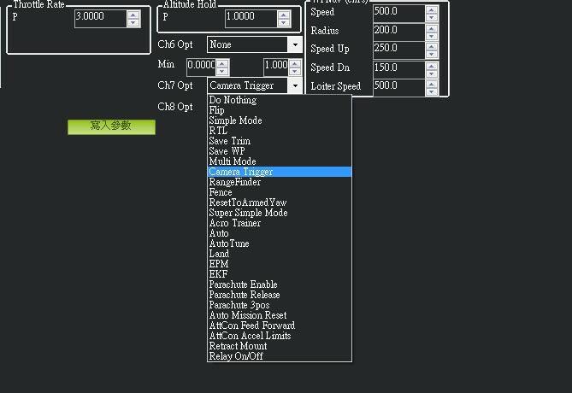The height and width of the screenshot is (393, 572).
Task: Choose Flip option in list
Action: pyautogui.click(x=217, y=110)
